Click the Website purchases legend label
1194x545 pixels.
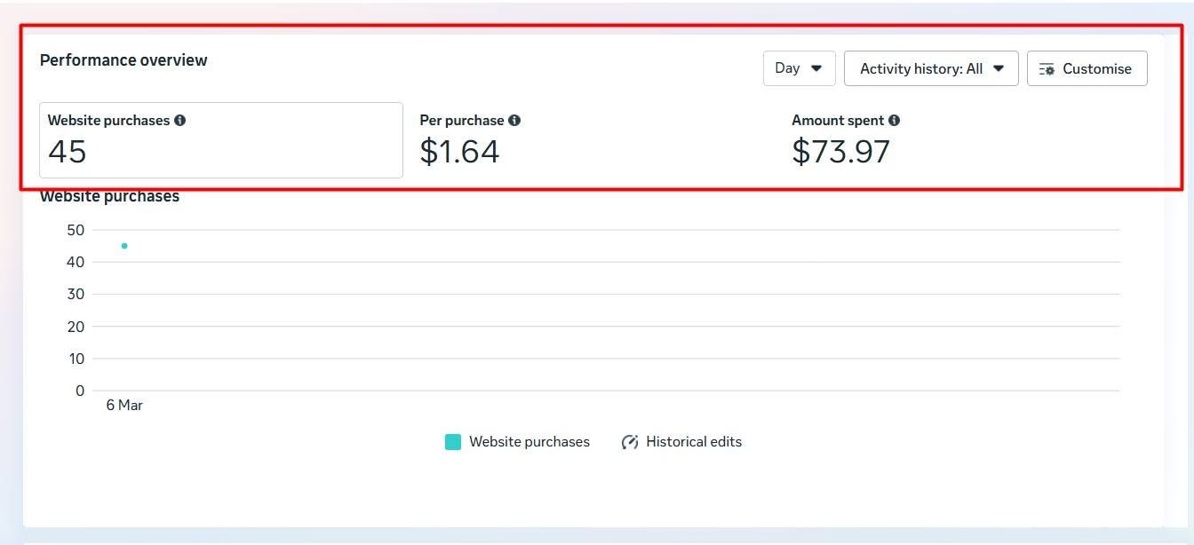pos(529,442)
